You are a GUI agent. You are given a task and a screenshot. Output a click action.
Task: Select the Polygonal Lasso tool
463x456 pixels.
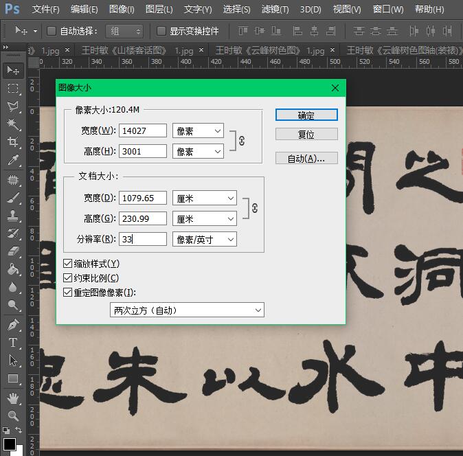pyautogui.click(x=12, y=106)
